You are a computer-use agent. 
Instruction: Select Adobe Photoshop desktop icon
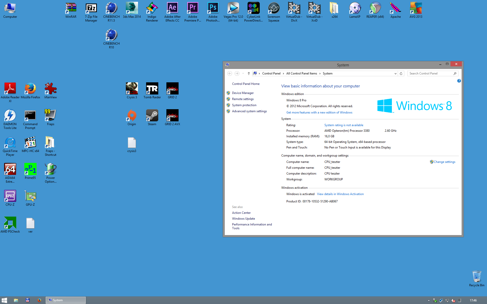[x=213, y=12]
